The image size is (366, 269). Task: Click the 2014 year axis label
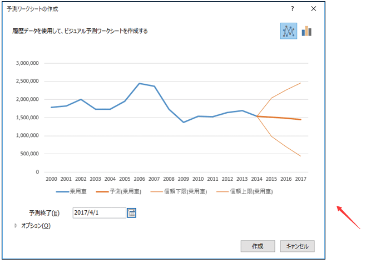(256, 179)
